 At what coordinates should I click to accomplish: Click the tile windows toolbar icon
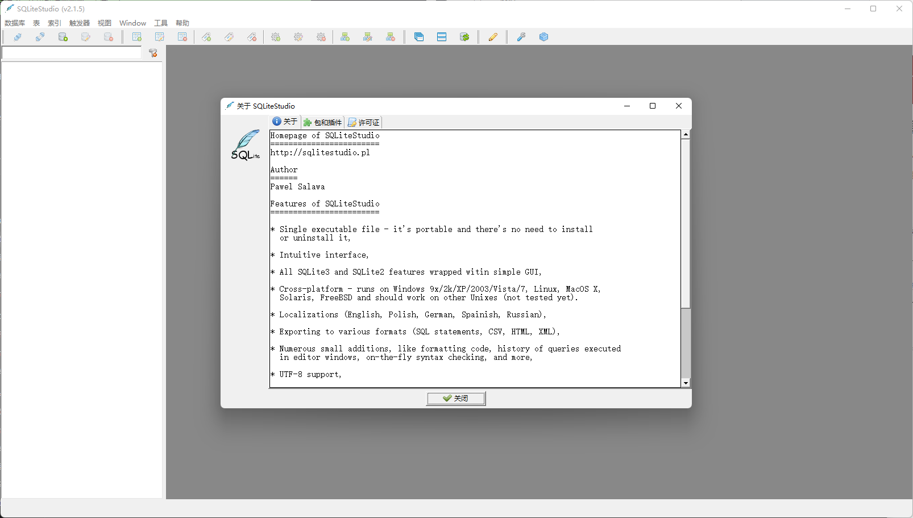pos(442,37)
